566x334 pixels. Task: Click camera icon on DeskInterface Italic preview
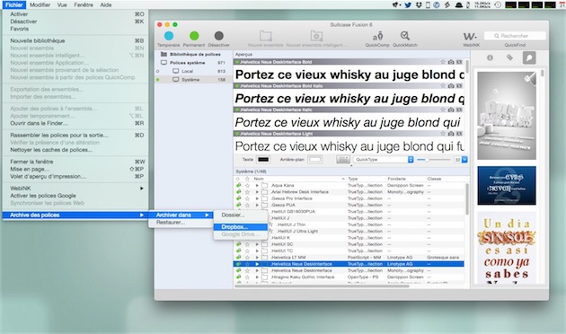pos(451,110)
